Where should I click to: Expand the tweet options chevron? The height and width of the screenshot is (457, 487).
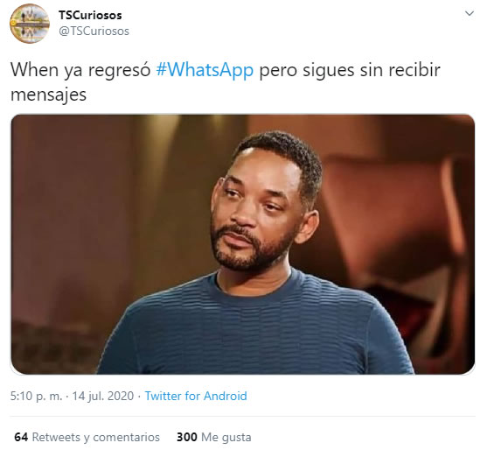[469, 13]
